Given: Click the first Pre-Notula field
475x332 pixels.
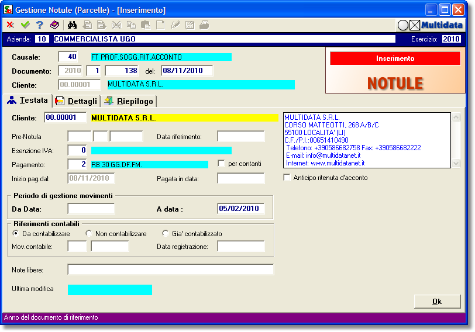Looking at the screenshot, I should (80, 136).
